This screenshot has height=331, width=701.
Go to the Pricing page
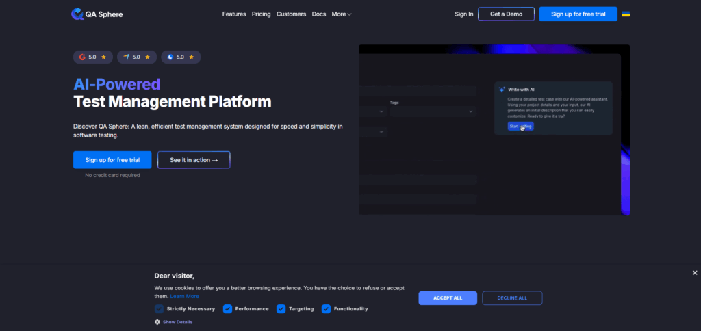coord(261,14)
